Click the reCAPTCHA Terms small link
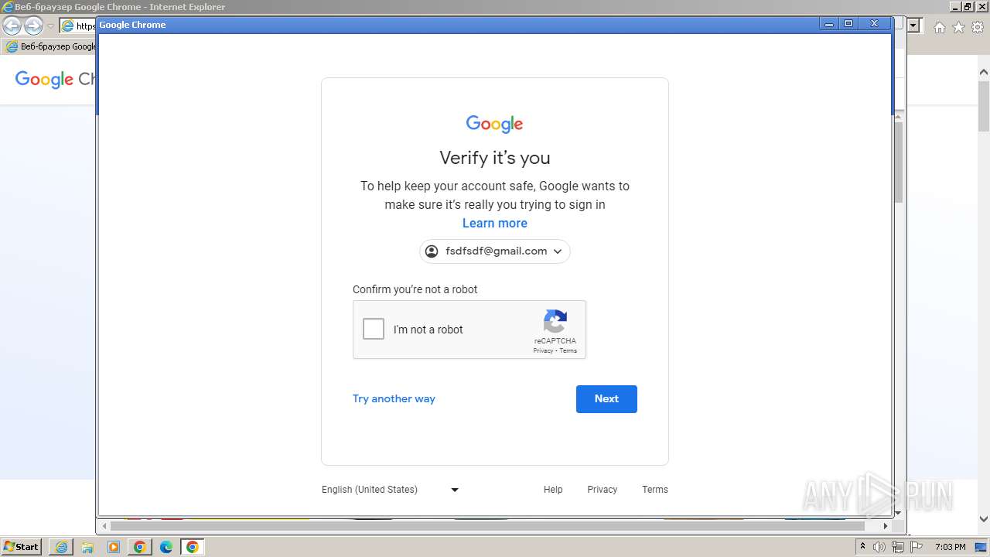Screen dimensions: 990x557 568,351
